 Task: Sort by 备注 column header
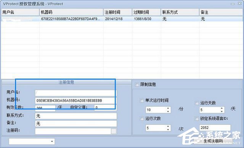click(x=221, y=12)
